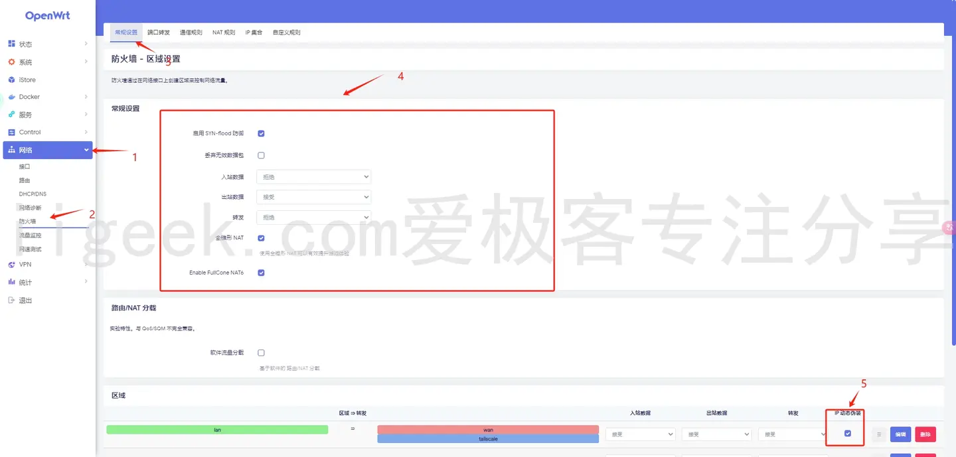Disable the 启用 SYN-flood 防御 checkbox

(261, 133)
